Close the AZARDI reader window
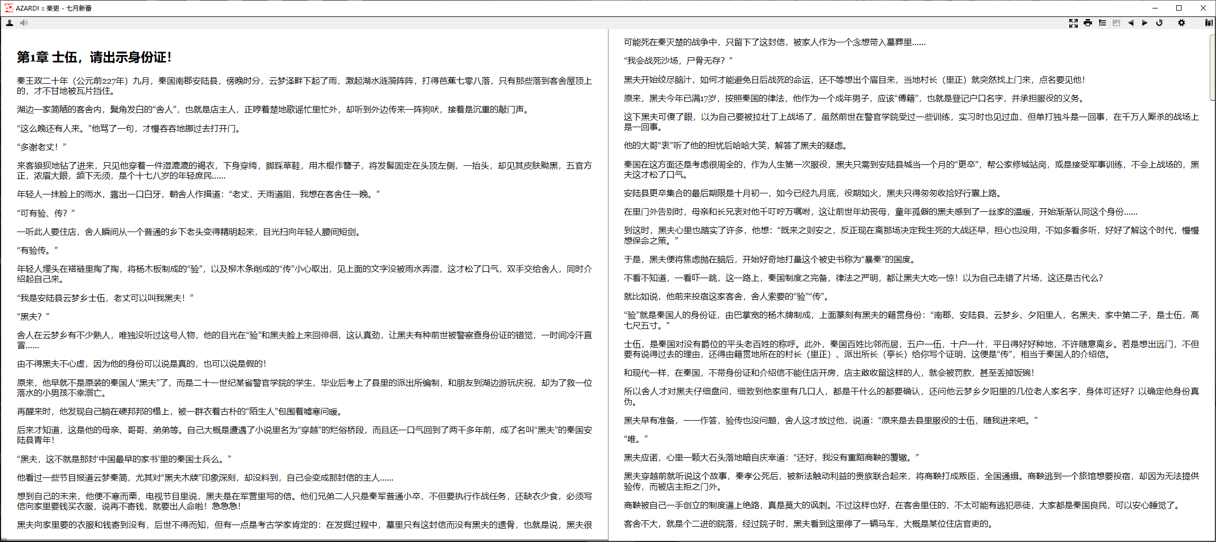This screenshot has height=542, width=1216. point(1203,8)
